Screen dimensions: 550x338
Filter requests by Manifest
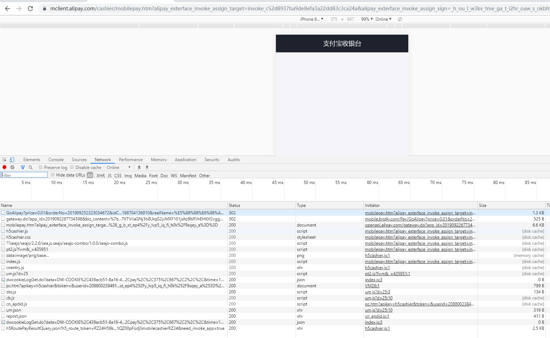pos(188,176)
